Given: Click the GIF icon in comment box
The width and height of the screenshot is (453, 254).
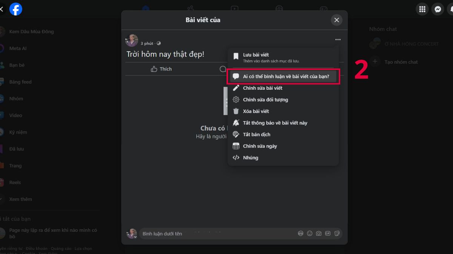Looking at the screenshot, I should pyautogui.click(x=328, y=233).
